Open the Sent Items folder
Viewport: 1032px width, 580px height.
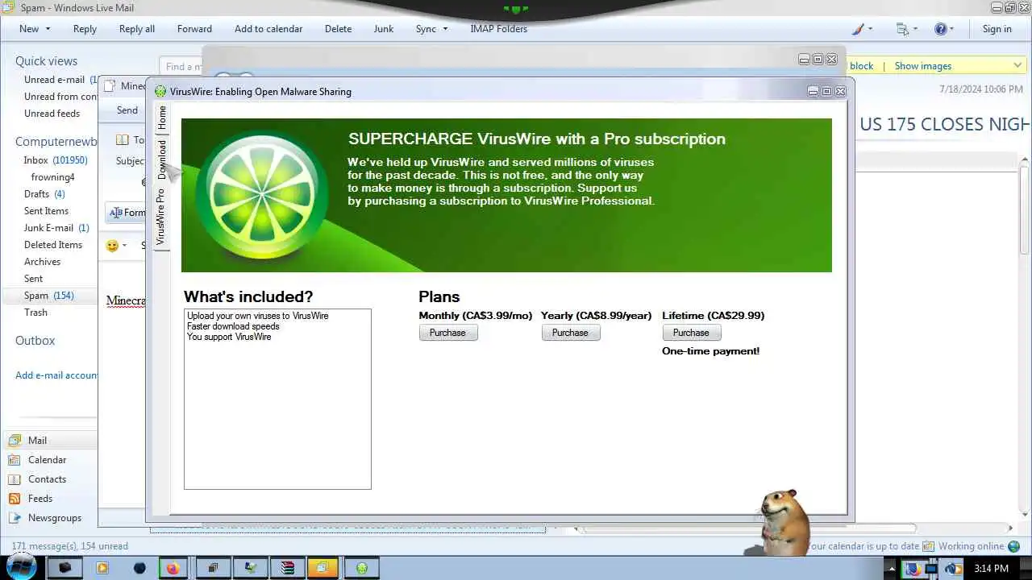(46, 211)
